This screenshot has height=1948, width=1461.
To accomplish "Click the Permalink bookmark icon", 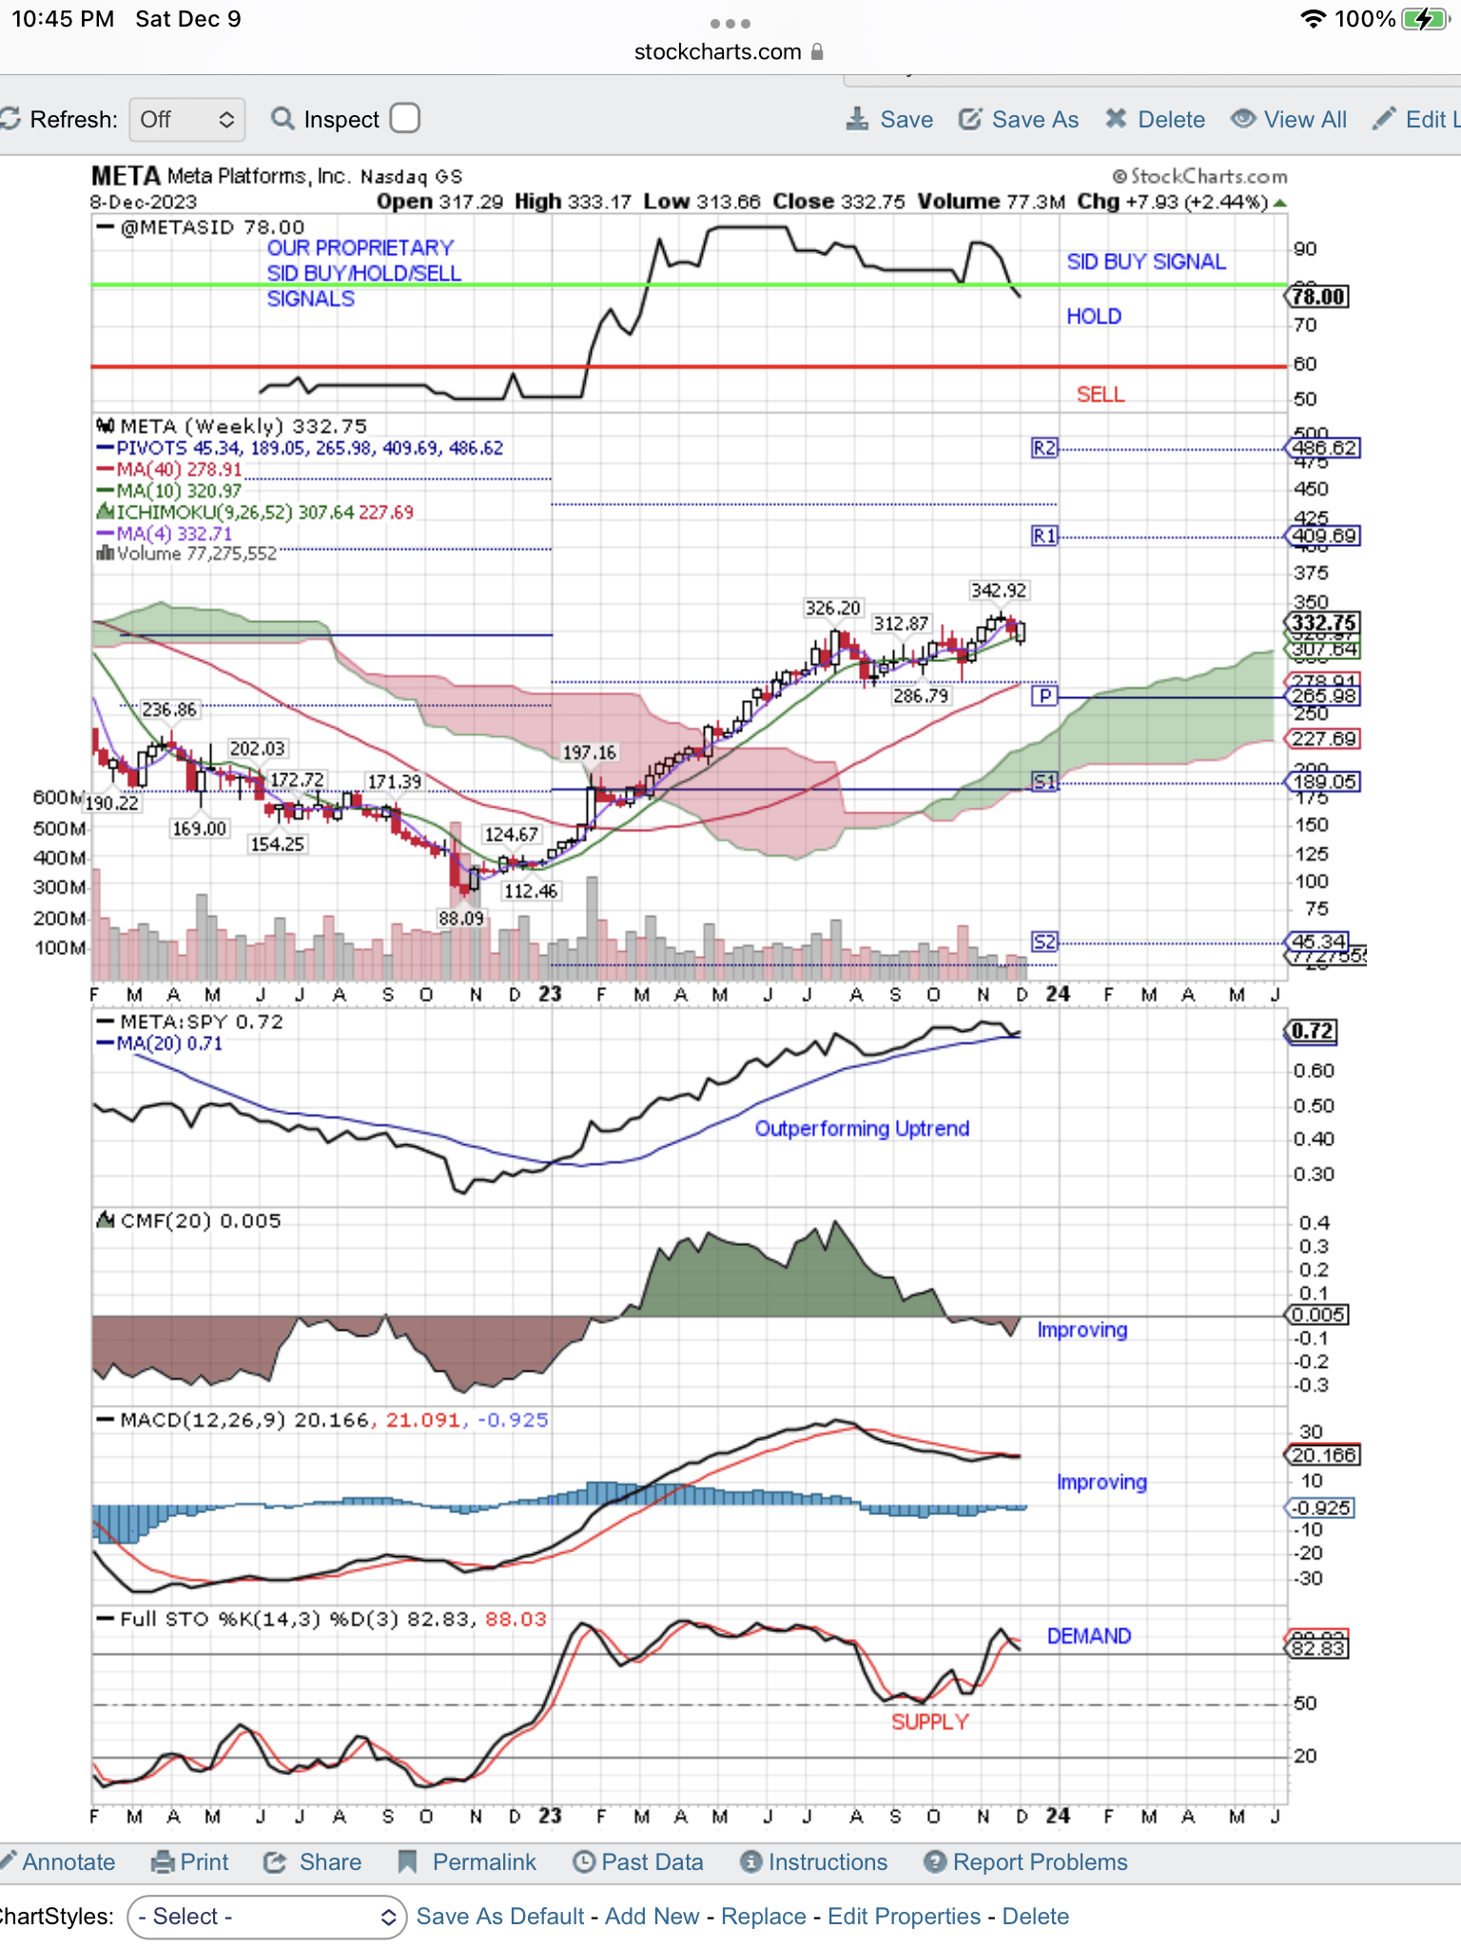I will point(407,1861).
